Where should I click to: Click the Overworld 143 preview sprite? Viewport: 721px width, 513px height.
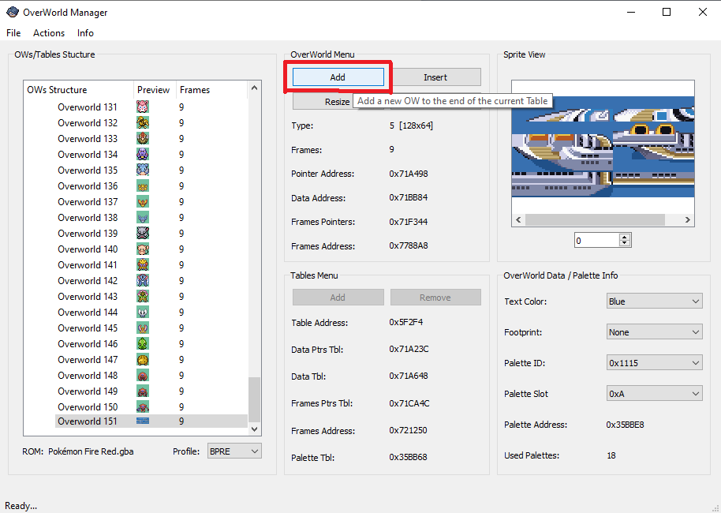pos(143,297)
